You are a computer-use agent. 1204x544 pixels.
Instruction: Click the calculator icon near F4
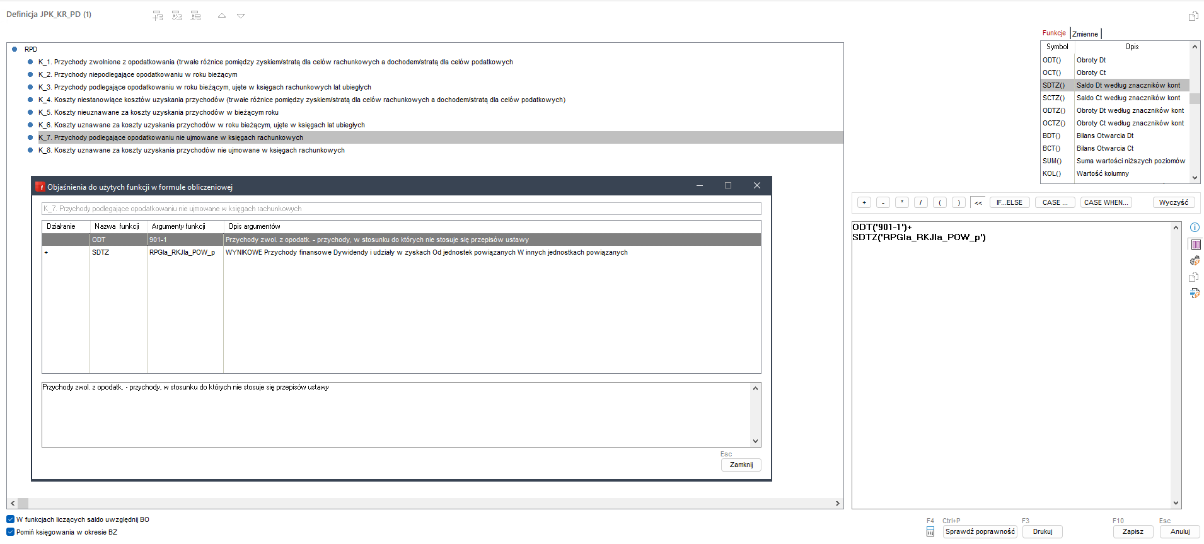point(930,532)
